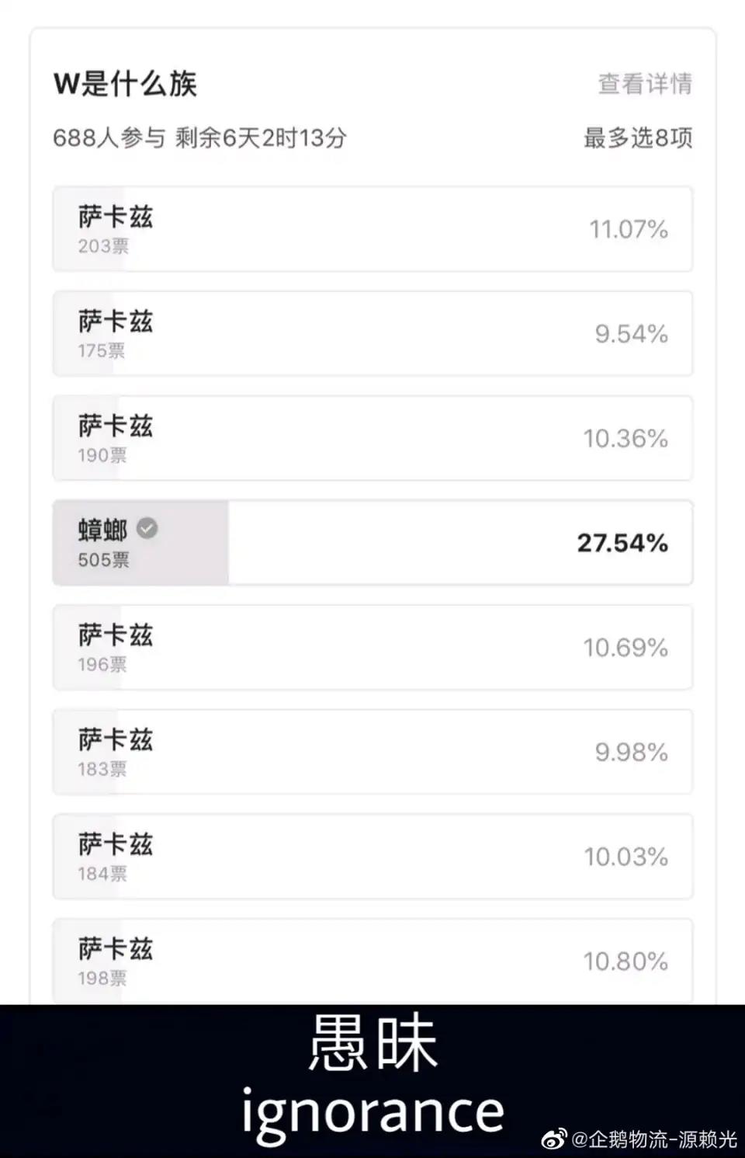745x1158 pixels.
Task: Open the 查看详情 poll details link
Action: tap(645, 83)
